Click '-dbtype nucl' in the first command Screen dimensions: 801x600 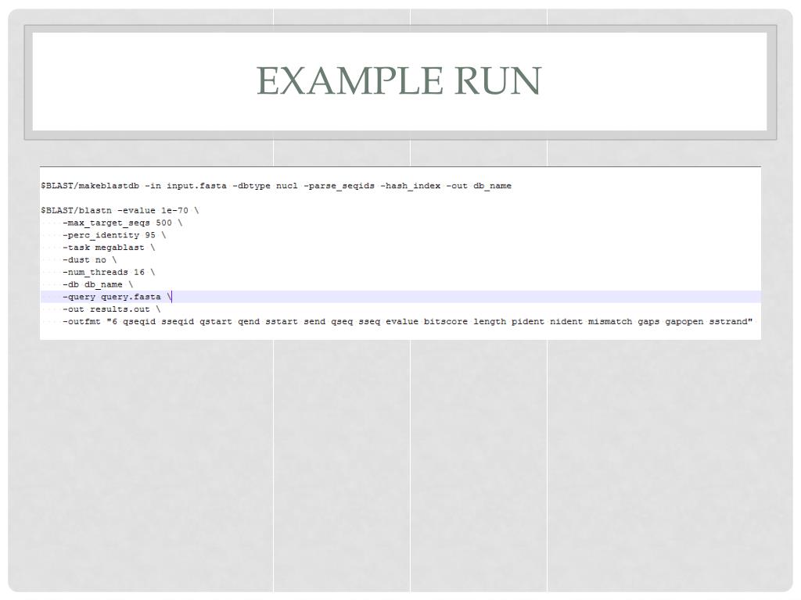point(265,186)
